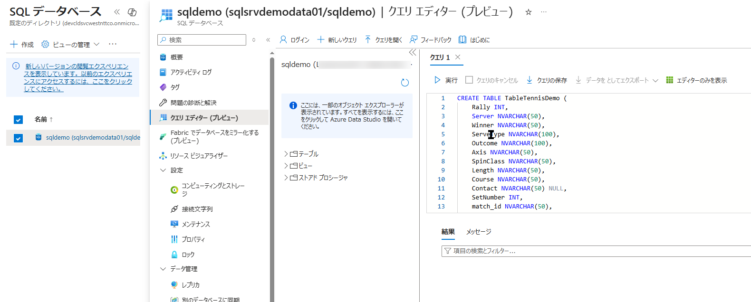
Task: Open ロック lock settings item
Action: 188,255
